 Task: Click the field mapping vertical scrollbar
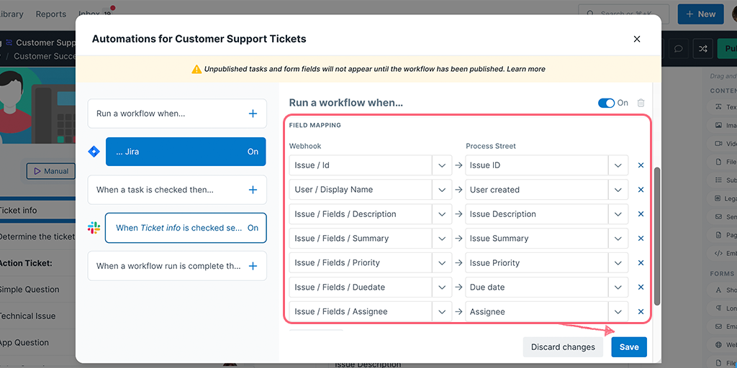tap(657, 236)
